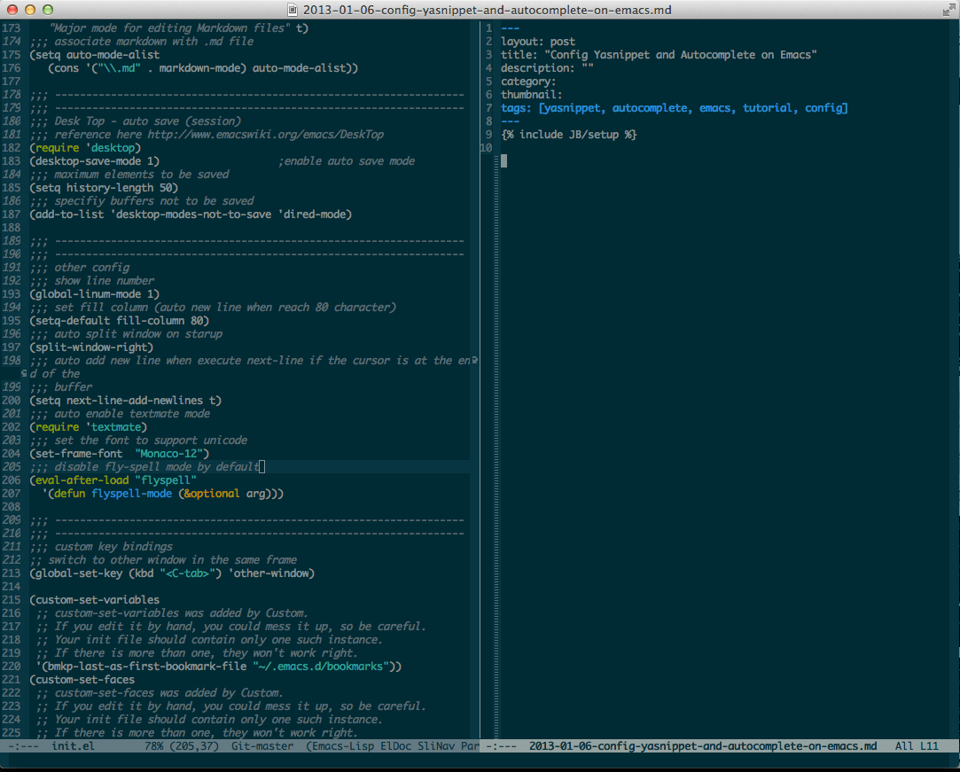This screenshot has width=960, height=772.
Task: Click the cursor block on line 10
Action: (503, 161)
